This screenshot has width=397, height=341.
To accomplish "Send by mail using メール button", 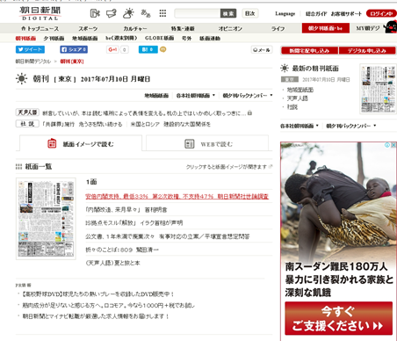I will point(262,50).
